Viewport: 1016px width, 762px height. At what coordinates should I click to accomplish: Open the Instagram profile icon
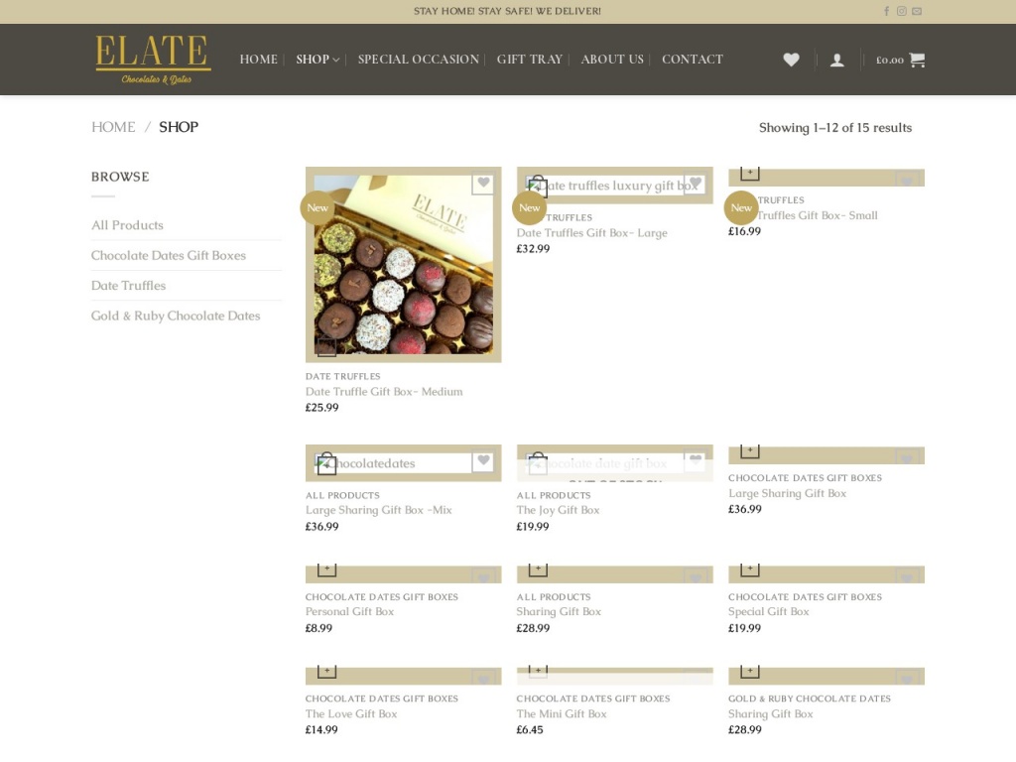(x=902, y=12)
